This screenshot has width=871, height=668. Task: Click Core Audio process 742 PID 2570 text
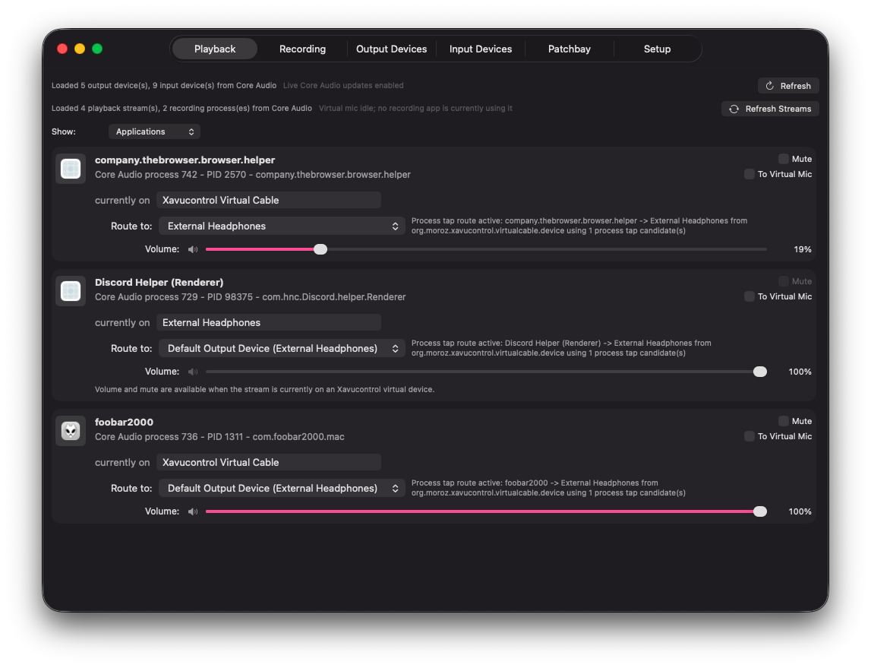coord(253,175)
